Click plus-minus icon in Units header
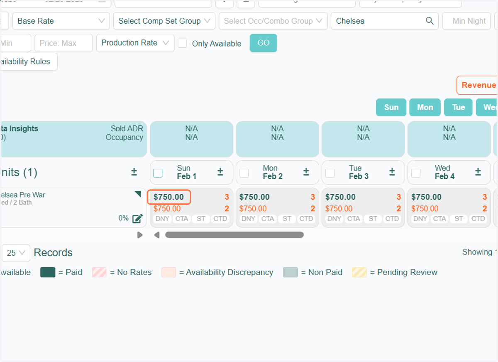Screen dimensions: 498x362 tap(134, 172)
